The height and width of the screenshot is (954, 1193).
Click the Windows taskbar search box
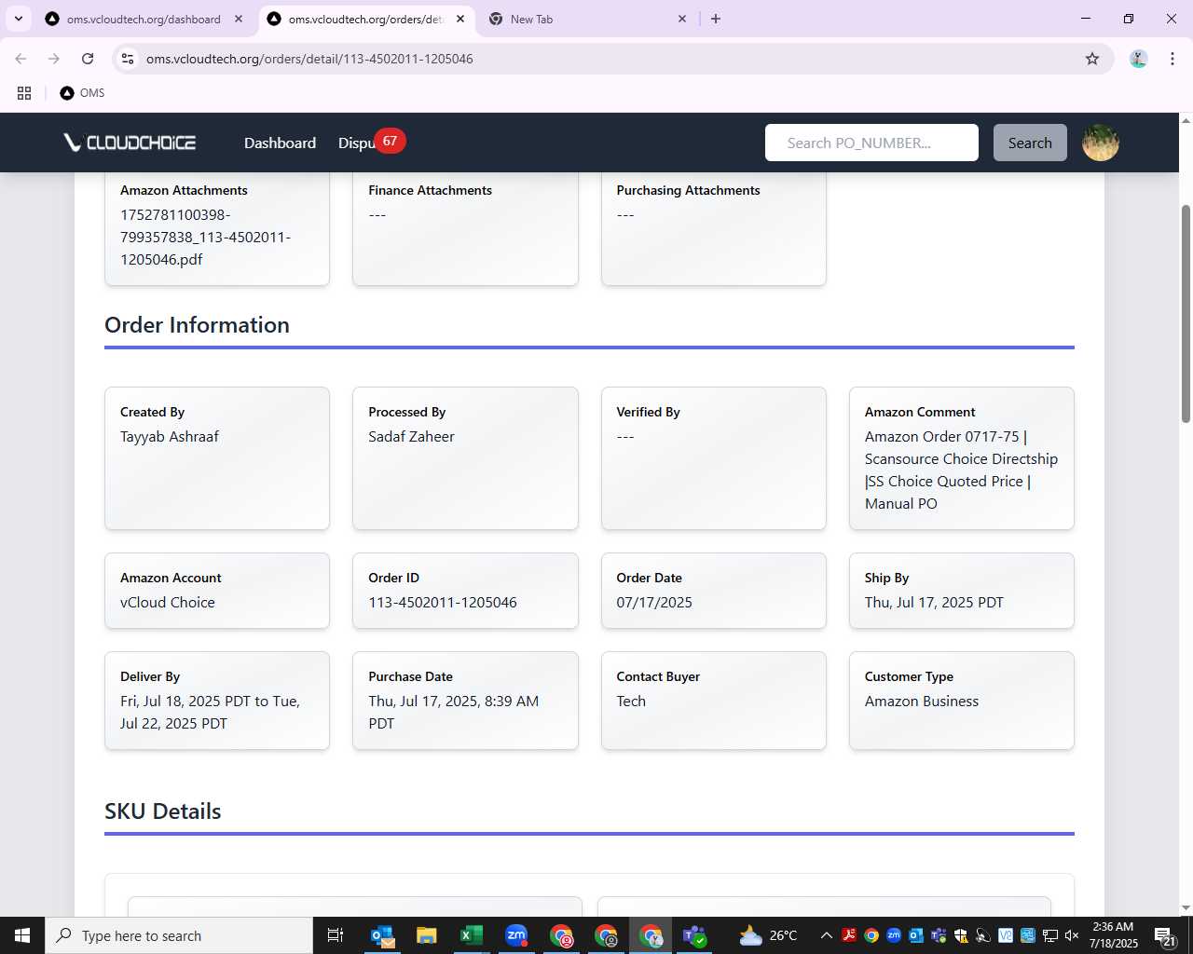[179, 935]
